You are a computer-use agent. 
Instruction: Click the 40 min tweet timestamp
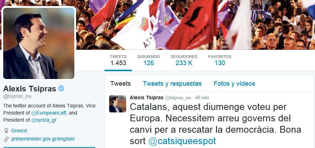click(202, 98)
